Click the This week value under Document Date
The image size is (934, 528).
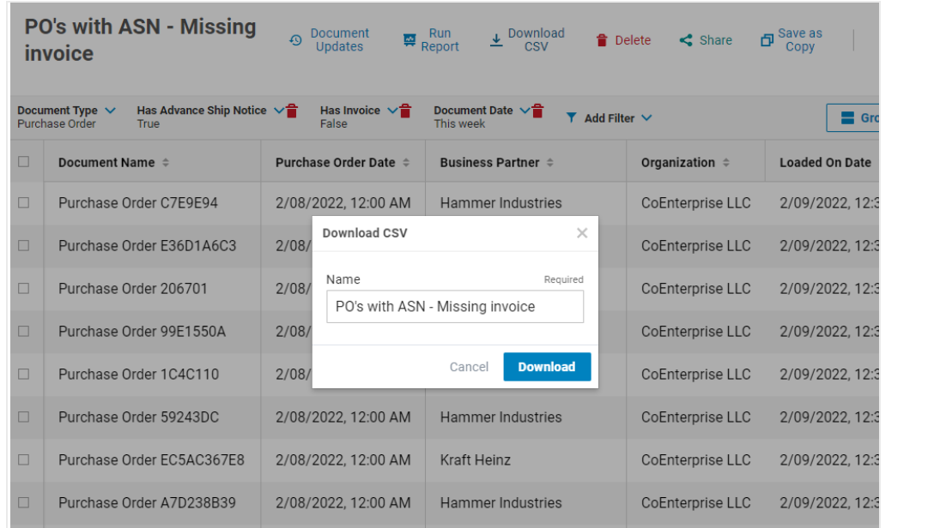pos(459,123)
